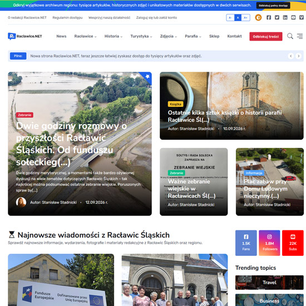The width and height of the screenshot is (306, 306).
Task: Click the green Zebranie category tag
Action: pos(176,173)
